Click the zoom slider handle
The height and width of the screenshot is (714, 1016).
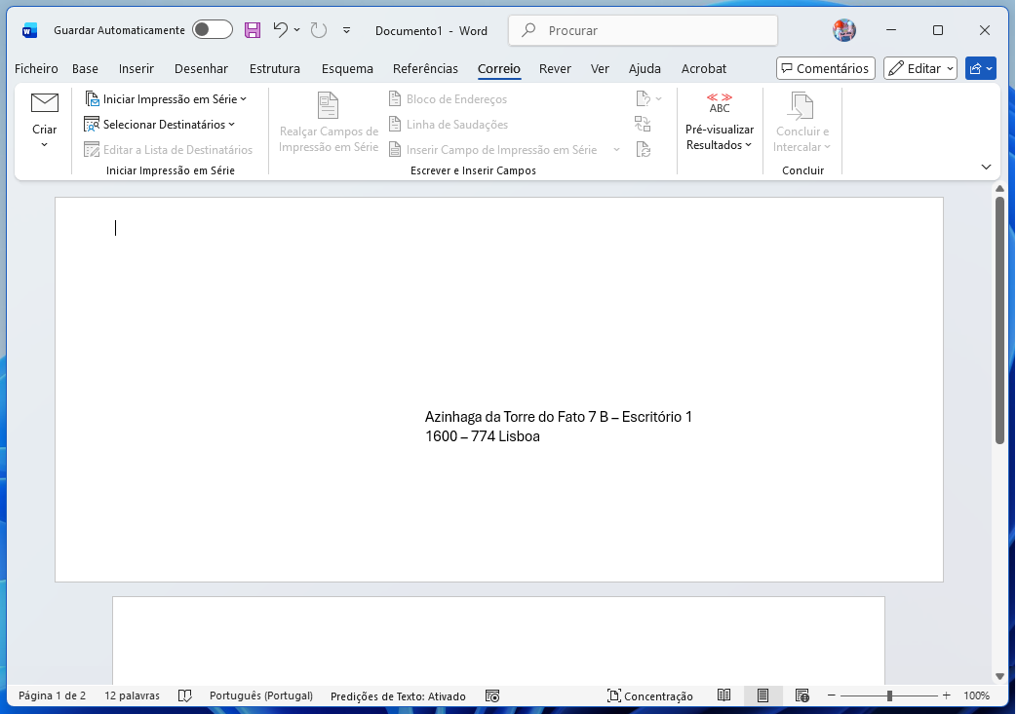click(x=889, y=695)
